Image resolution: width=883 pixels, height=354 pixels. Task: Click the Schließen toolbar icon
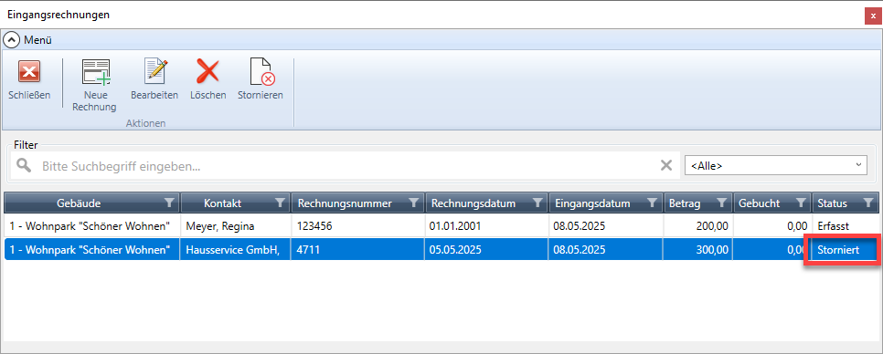(29, 72)
